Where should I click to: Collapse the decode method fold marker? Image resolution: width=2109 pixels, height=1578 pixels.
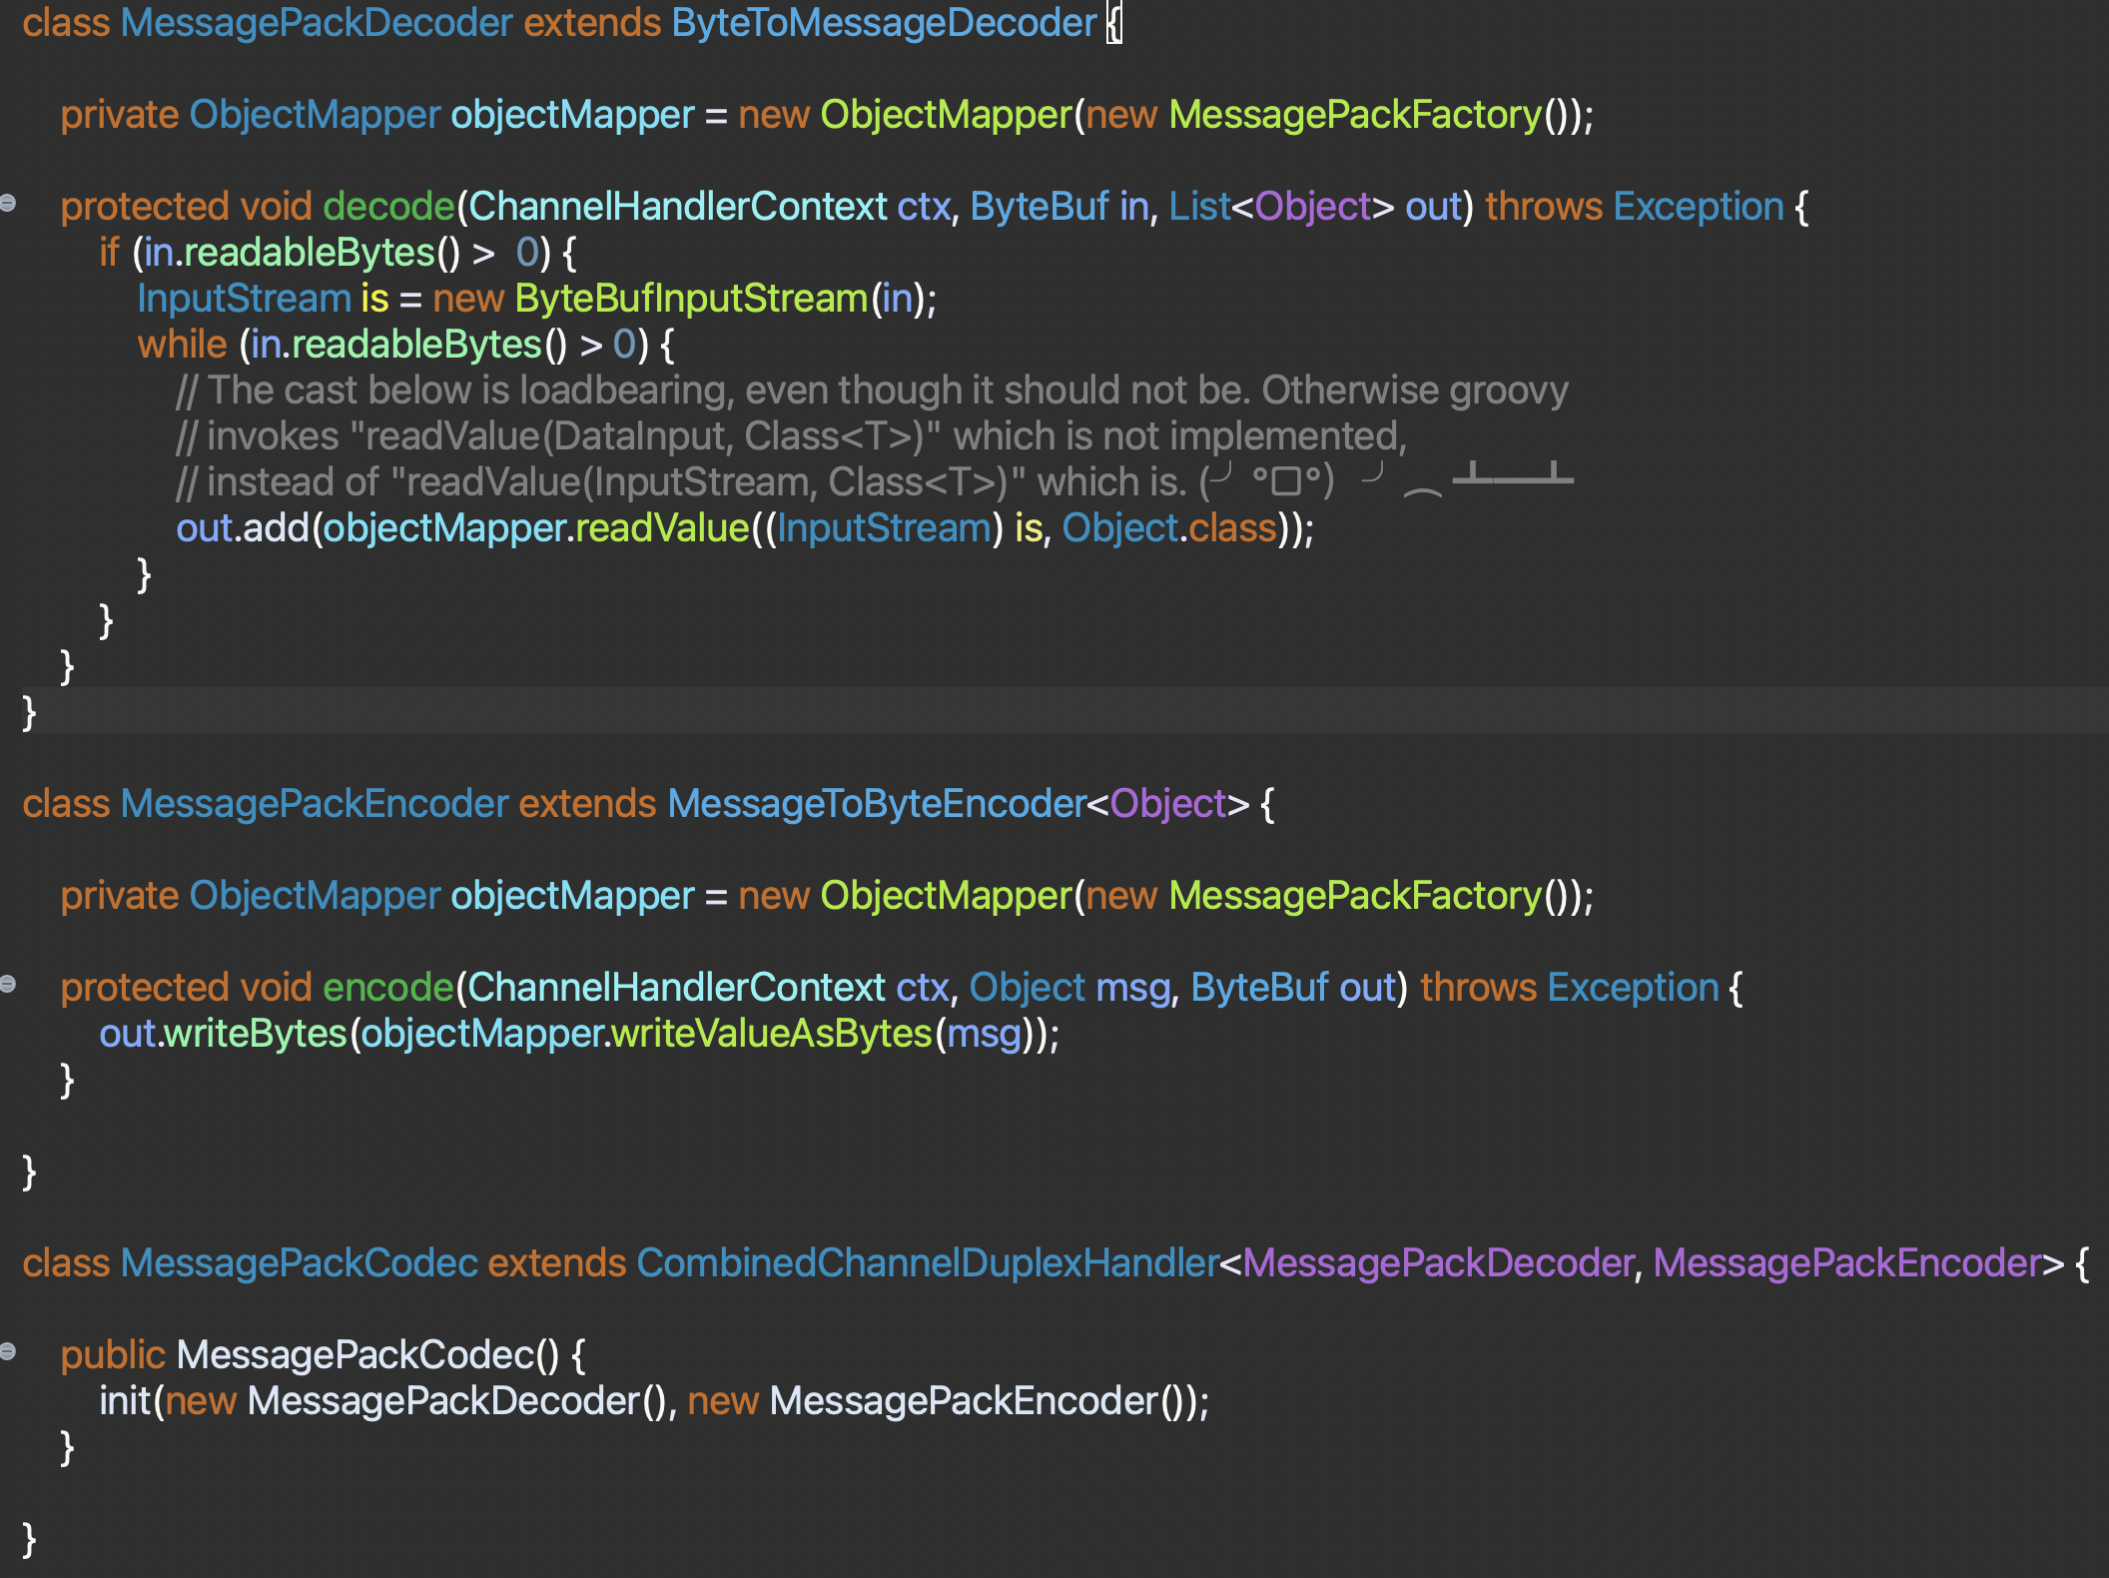pos(8,203)
